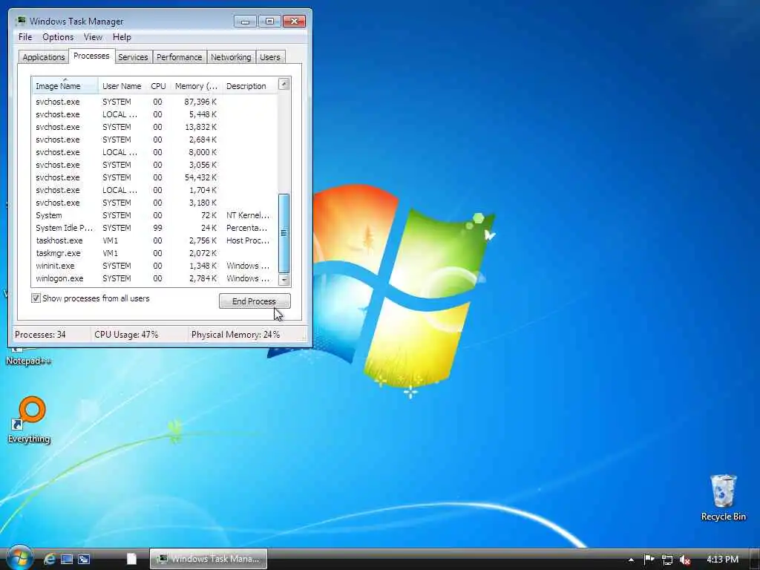Click Processes: 34 in status bar
Image resolution: width=760 pixels, height=570 pixels.
click(x=40, y=335)
